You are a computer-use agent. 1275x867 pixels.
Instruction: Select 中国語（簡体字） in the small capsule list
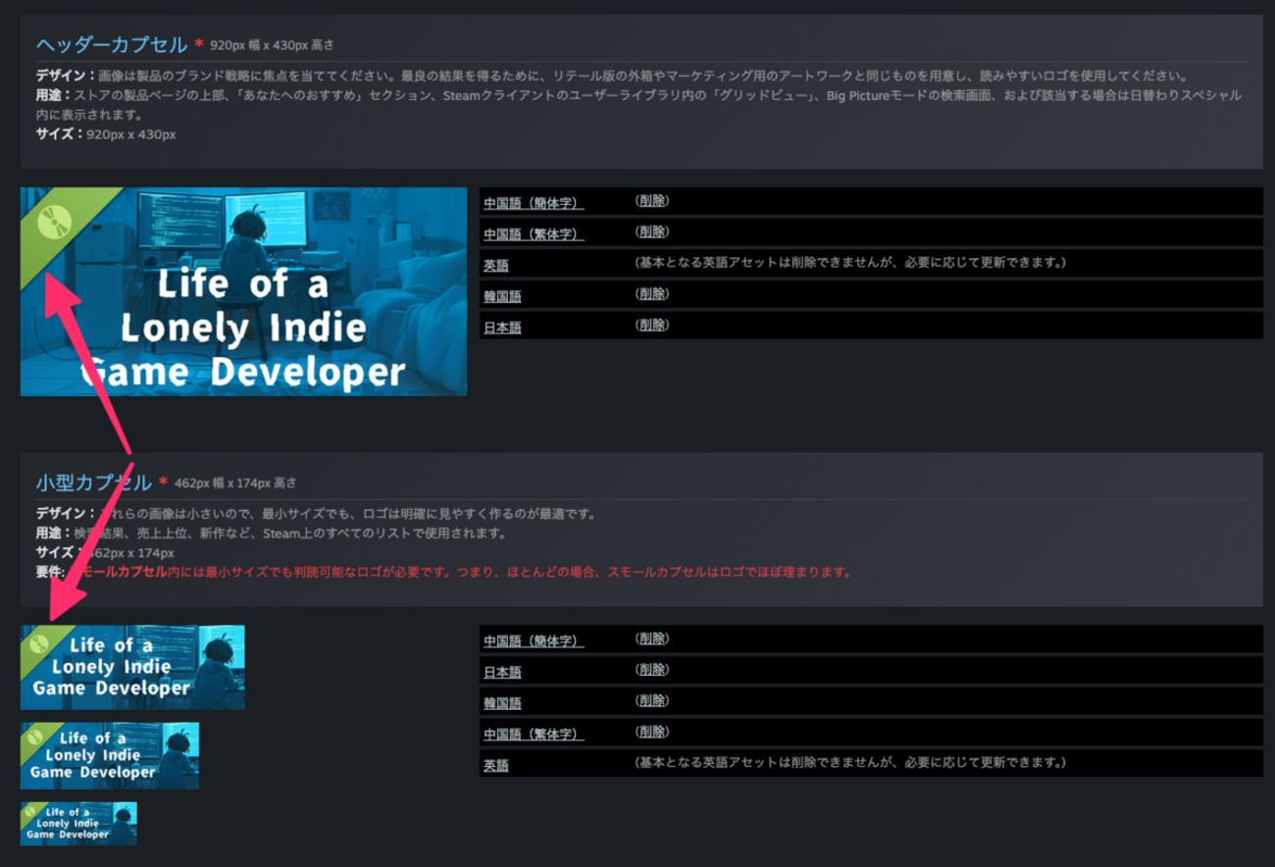point(534,640)
